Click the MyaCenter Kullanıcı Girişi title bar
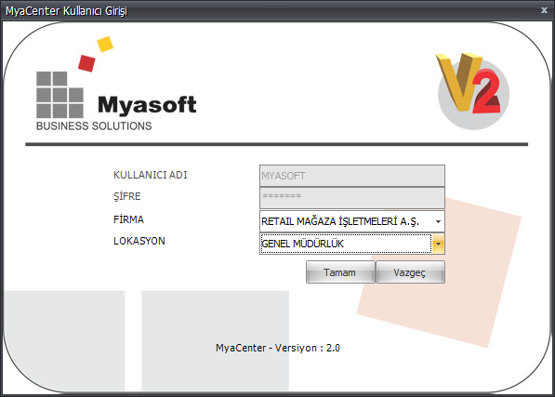Image resolution: width=555 pixels, height=397 pixels. [269, 10]
